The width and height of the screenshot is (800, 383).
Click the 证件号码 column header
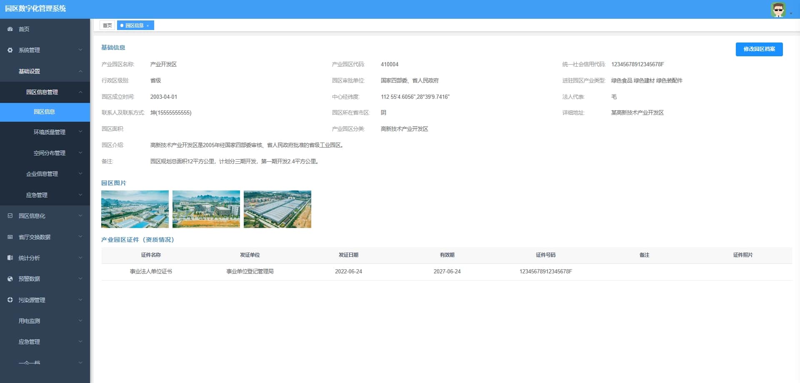tap(546, 255)
